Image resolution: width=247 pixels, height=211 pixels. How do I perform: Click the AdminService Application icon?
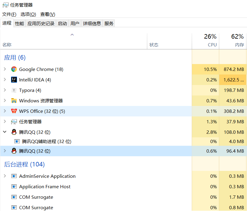(x=14, y=176)
